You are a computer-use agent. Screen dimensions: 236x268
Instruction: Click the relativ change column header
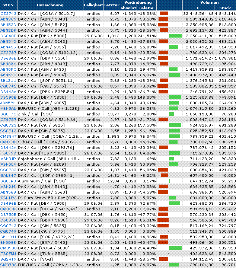coord(146,8)
